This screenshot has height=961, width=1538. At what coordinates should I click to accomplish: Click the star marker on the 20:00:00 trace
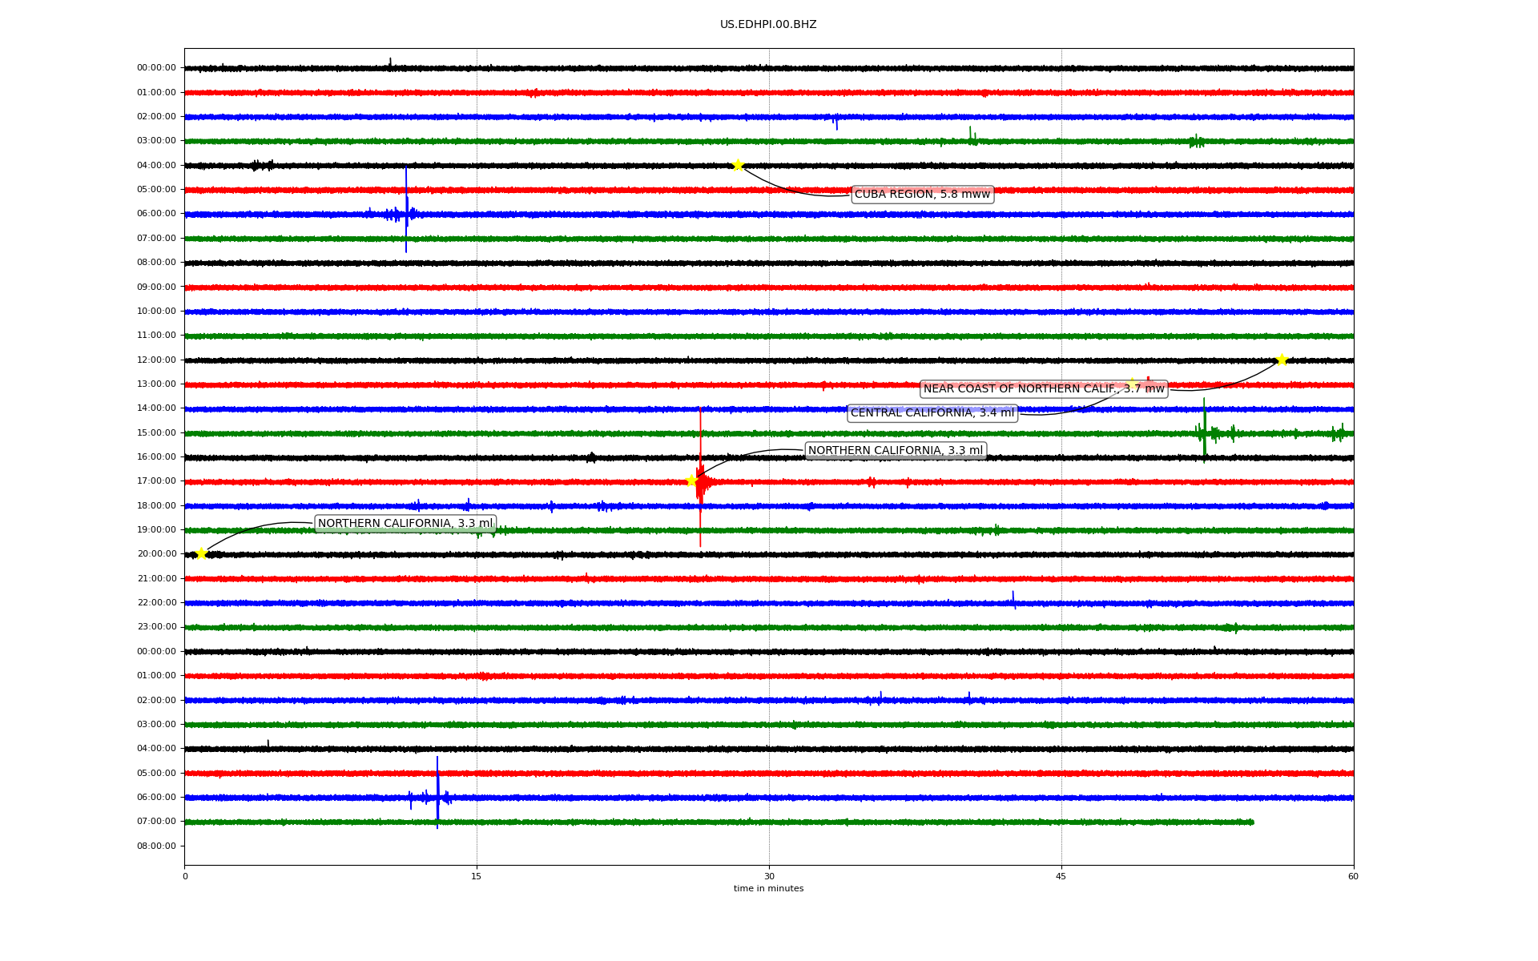201,553
